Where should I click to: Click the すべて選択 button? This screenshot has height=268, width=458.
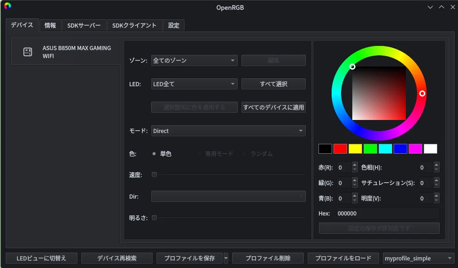[x=273, y=84]
